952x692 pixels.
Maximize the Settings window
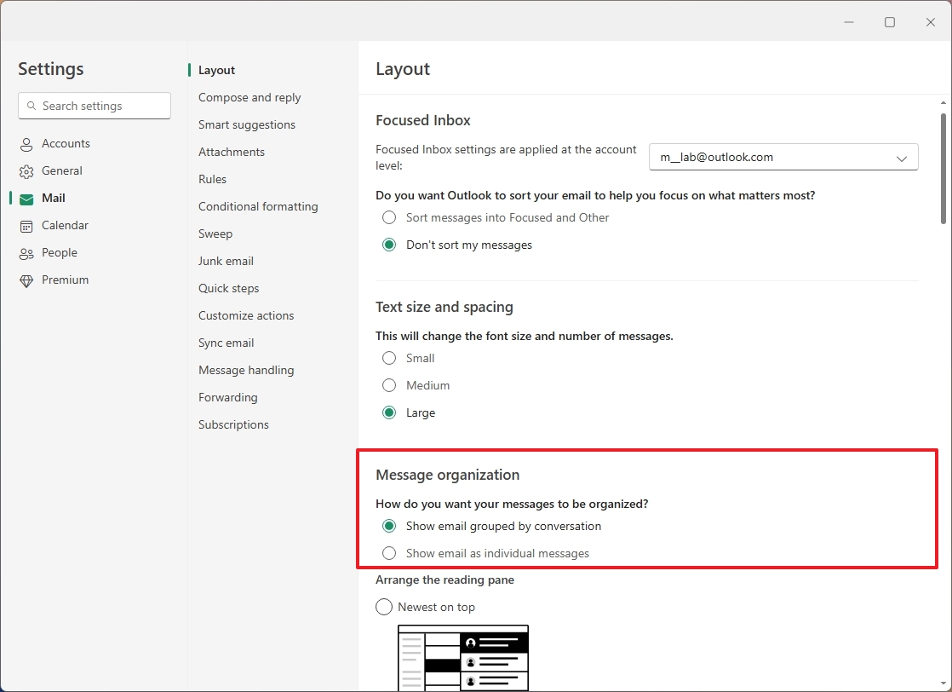pos(890,22)
